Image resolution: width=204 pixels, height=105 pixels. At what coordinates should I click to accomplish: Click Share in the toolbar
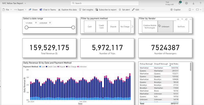coord(33,10)
